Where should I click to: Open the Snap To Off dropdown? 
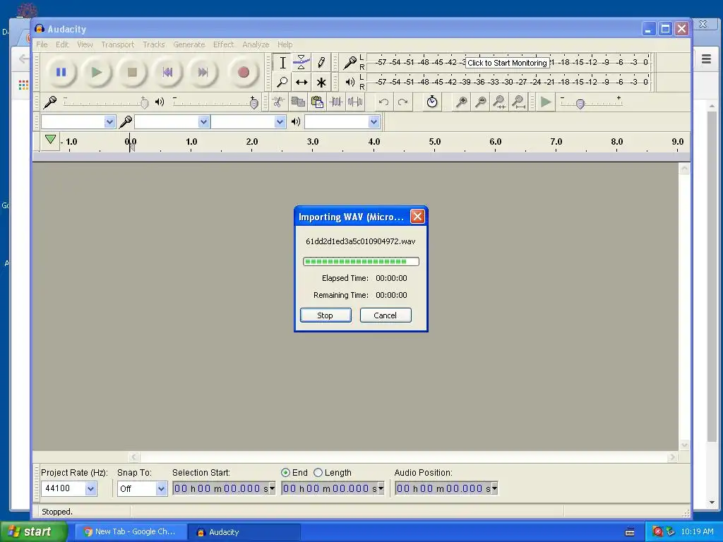(x=161, y=488)
